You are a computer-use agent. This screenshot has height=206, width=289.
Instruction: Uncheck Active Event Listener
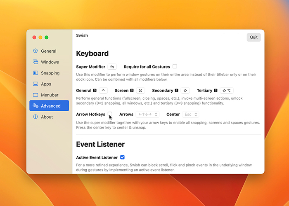(x=122, y=157)
